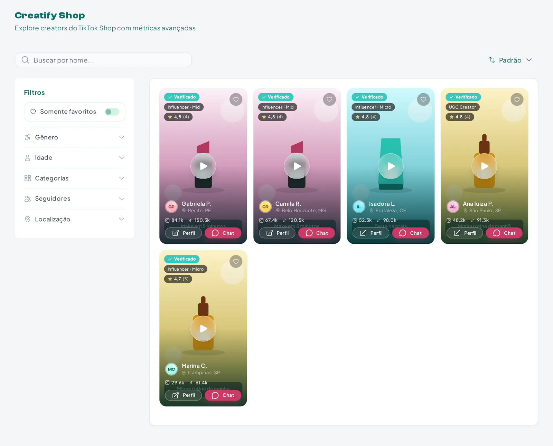Expand the Seguidores filter
Image resolution: width=553 pixels, height=446 pixels.
pos(75,199)
